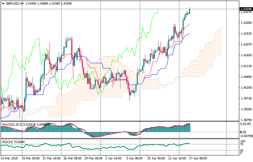
Task: Click the 1.43000 price axis label
Action: (245, 23)
